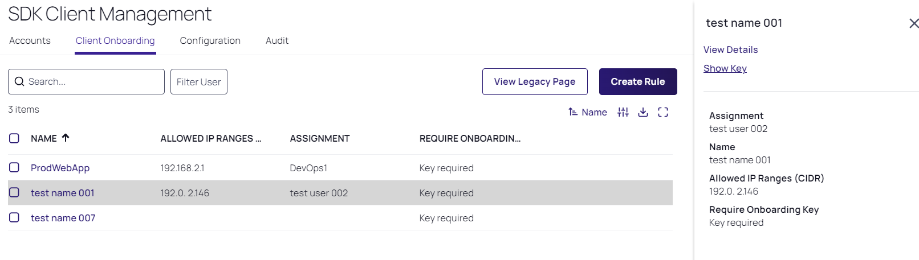Click the ascending arrow in NAME header

tap(66, 138)
